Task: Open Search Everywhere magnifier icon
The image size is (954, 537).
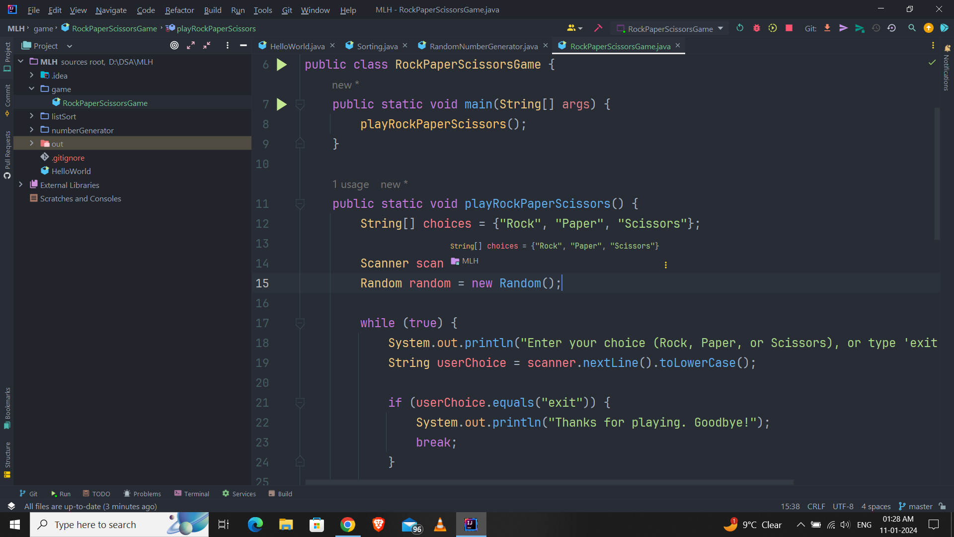Action: click(912, 28)
